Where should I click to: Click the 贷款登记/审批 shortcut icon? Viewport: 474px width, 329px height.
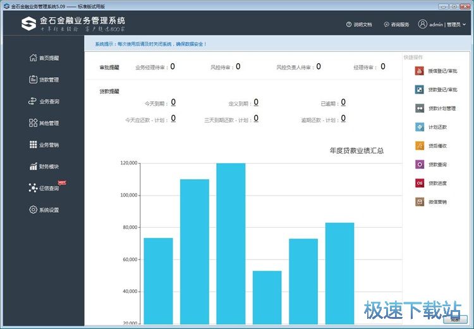coord(419,90)
